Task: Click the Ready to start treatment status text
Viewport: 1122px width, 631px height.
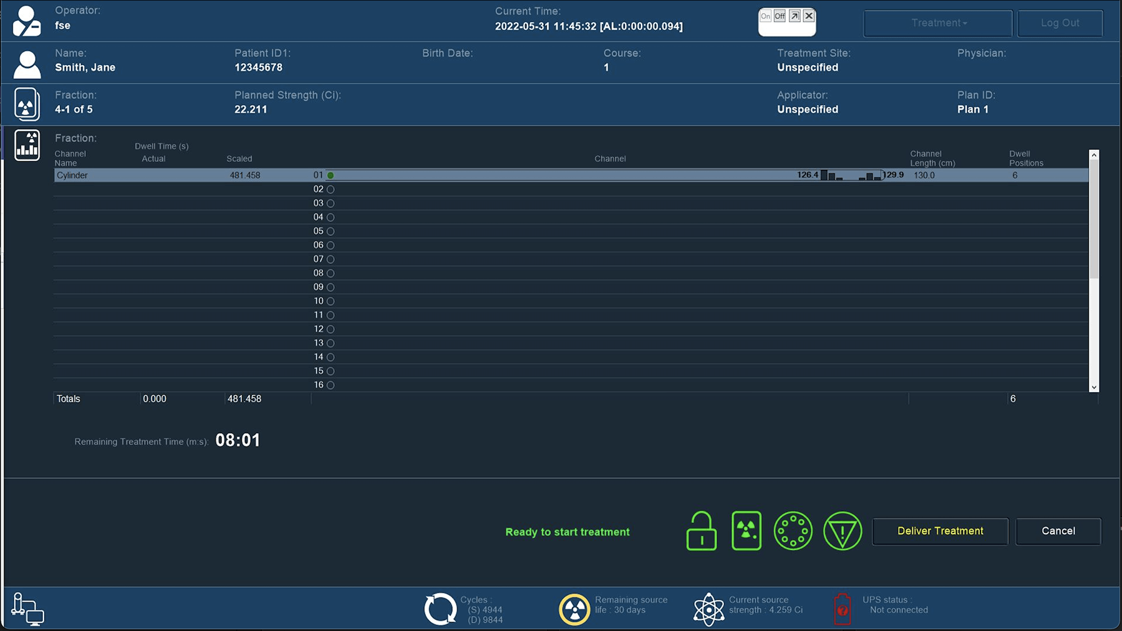Action: [567, 532]
